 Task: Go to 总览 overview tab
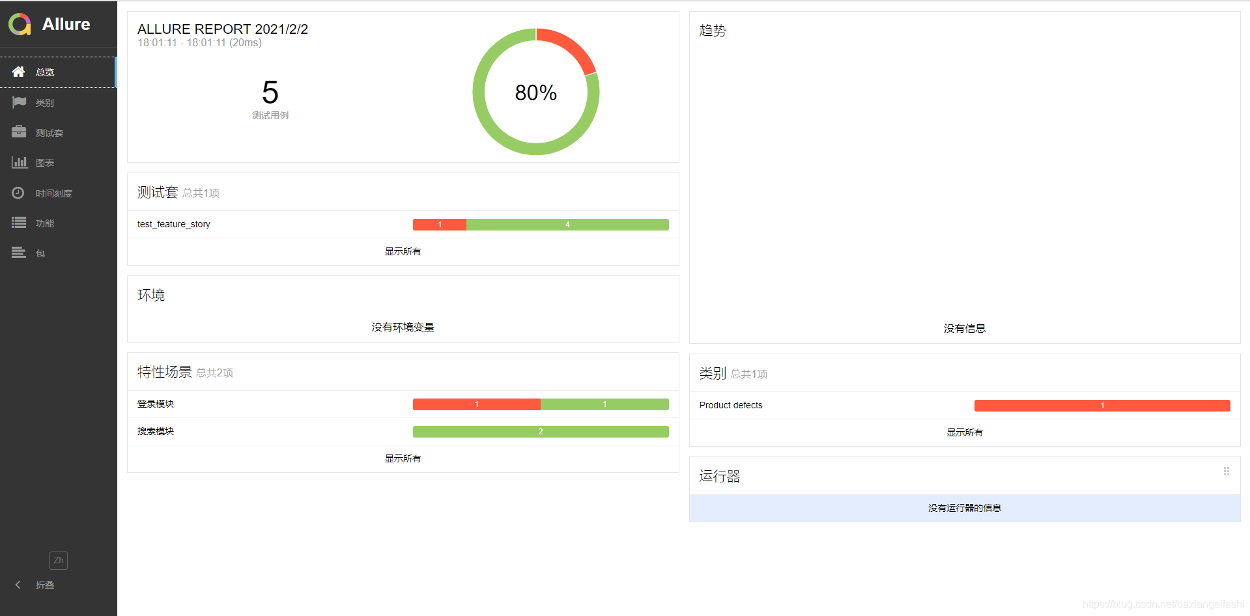pyautogui.click(x=58, y=72)
